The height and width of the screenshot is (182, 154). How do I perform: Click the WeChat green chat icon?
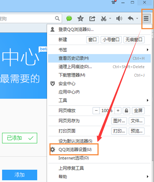[69, 19]
